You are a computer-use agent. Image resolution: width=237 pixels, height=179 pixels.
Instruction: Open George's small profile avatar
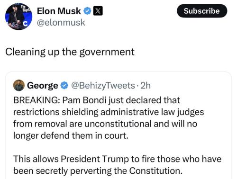pos(19,85)
